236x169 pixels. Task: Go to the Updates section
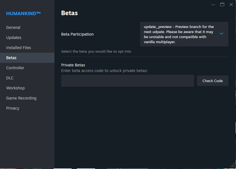[x=14, y=38]
